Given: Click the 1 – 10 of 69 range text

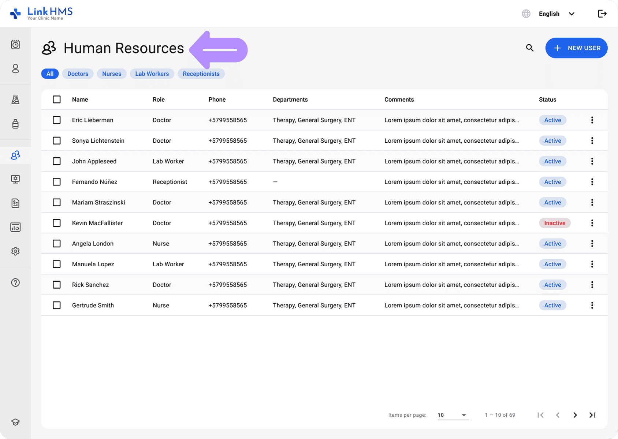Looking at the screenshot, I should pos(500,415).
